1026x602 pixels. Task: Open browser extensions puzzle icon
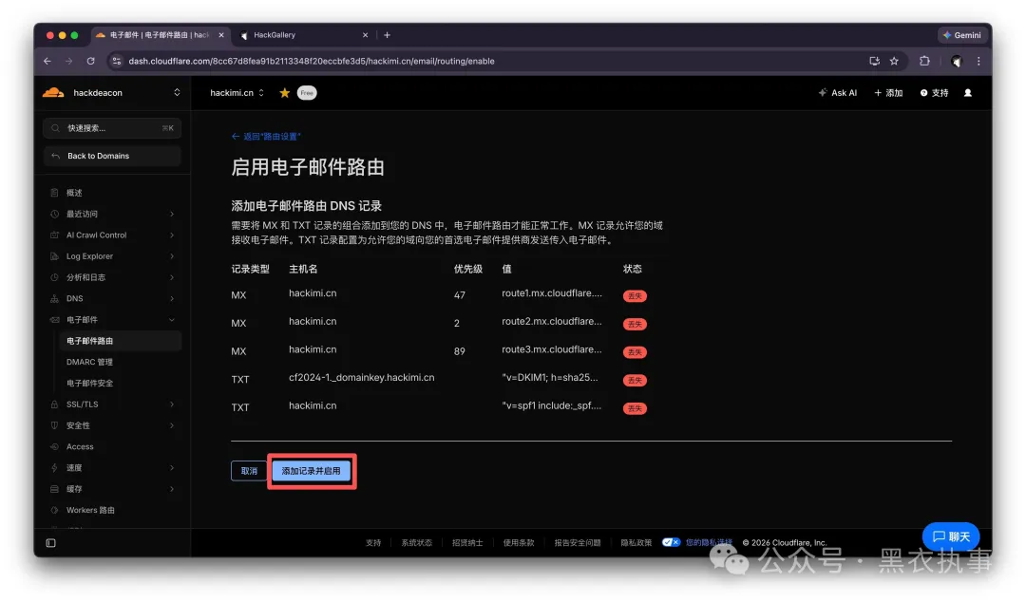click(x=924, y=61)
